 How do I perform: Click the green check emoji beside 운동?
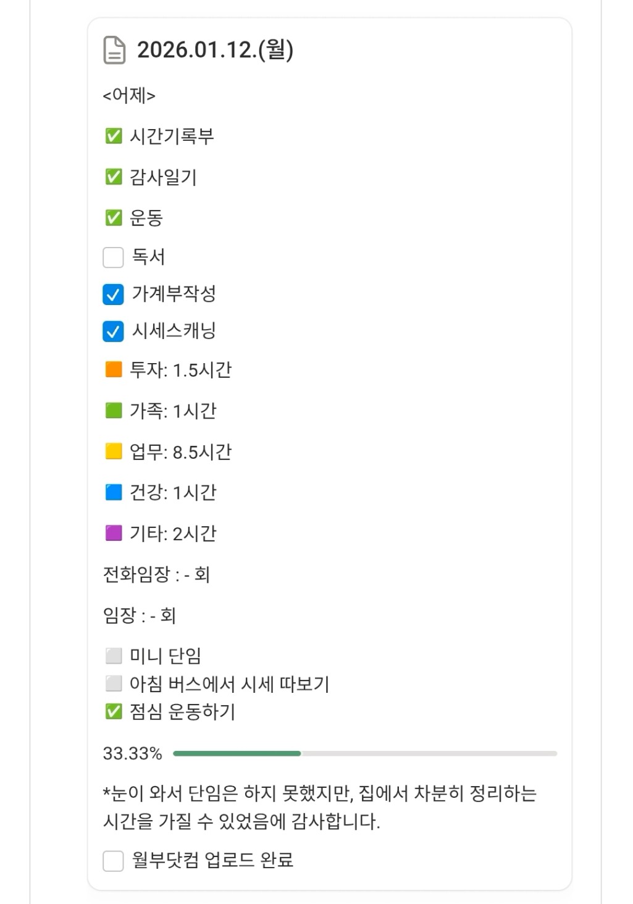pyautogui.click(x=114, y=218)
